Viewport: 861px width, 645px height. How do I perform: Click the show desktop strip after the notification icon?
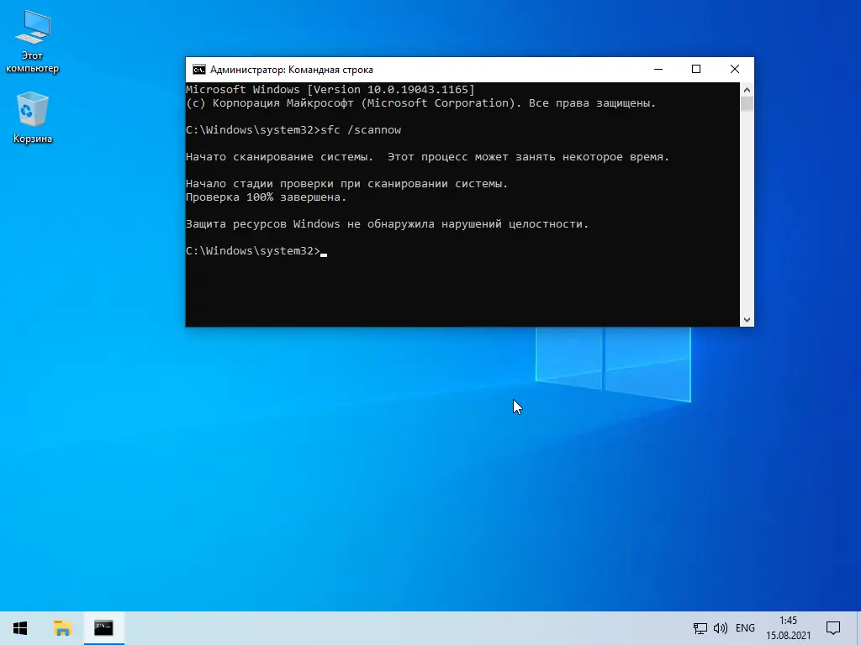(858, 628)
